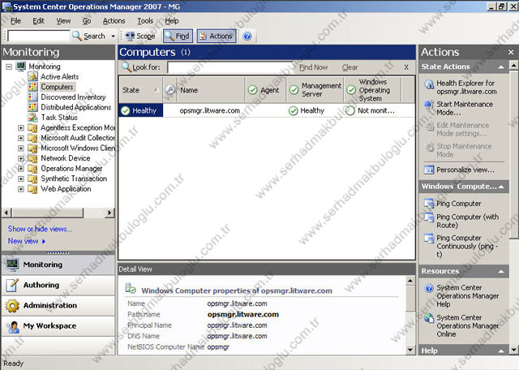
Task: Click the Ping Computer (with Route) icon
Action: (429, 217)
